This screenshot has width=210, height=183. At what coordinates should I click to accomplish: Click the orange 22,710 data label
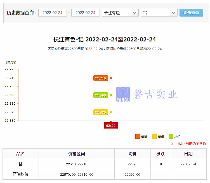tap(100, 78)
